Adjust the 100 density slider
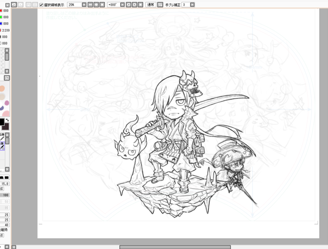 [x=5, y=195]
